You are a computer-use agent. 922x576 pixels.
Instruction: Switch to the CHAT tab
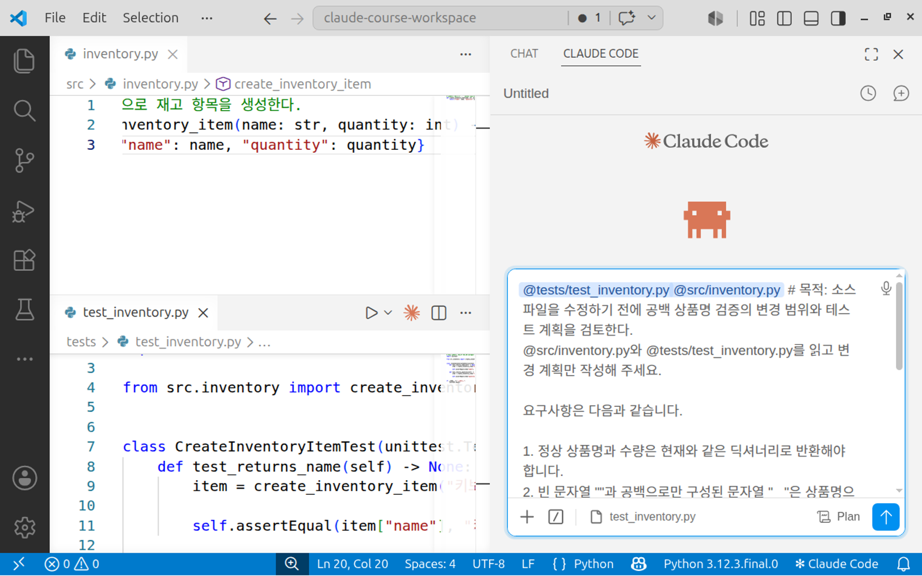524,53
